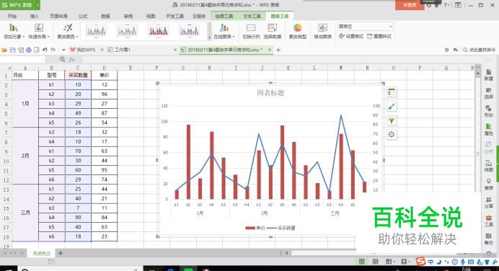Click Format Selection (设置格式) button
The image size is (499, 271).
tap(351, 36)
